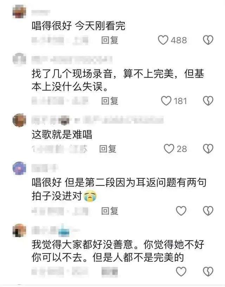Open avatar of last commenter
Screen dimensions: 225x287
coord(19,230)
